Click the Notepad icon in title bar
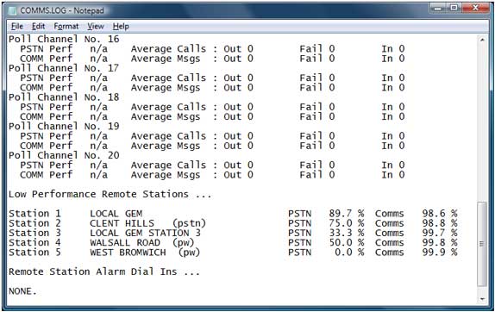The width and height of the screenshot is (495, 312). click(x=12, y=10)
